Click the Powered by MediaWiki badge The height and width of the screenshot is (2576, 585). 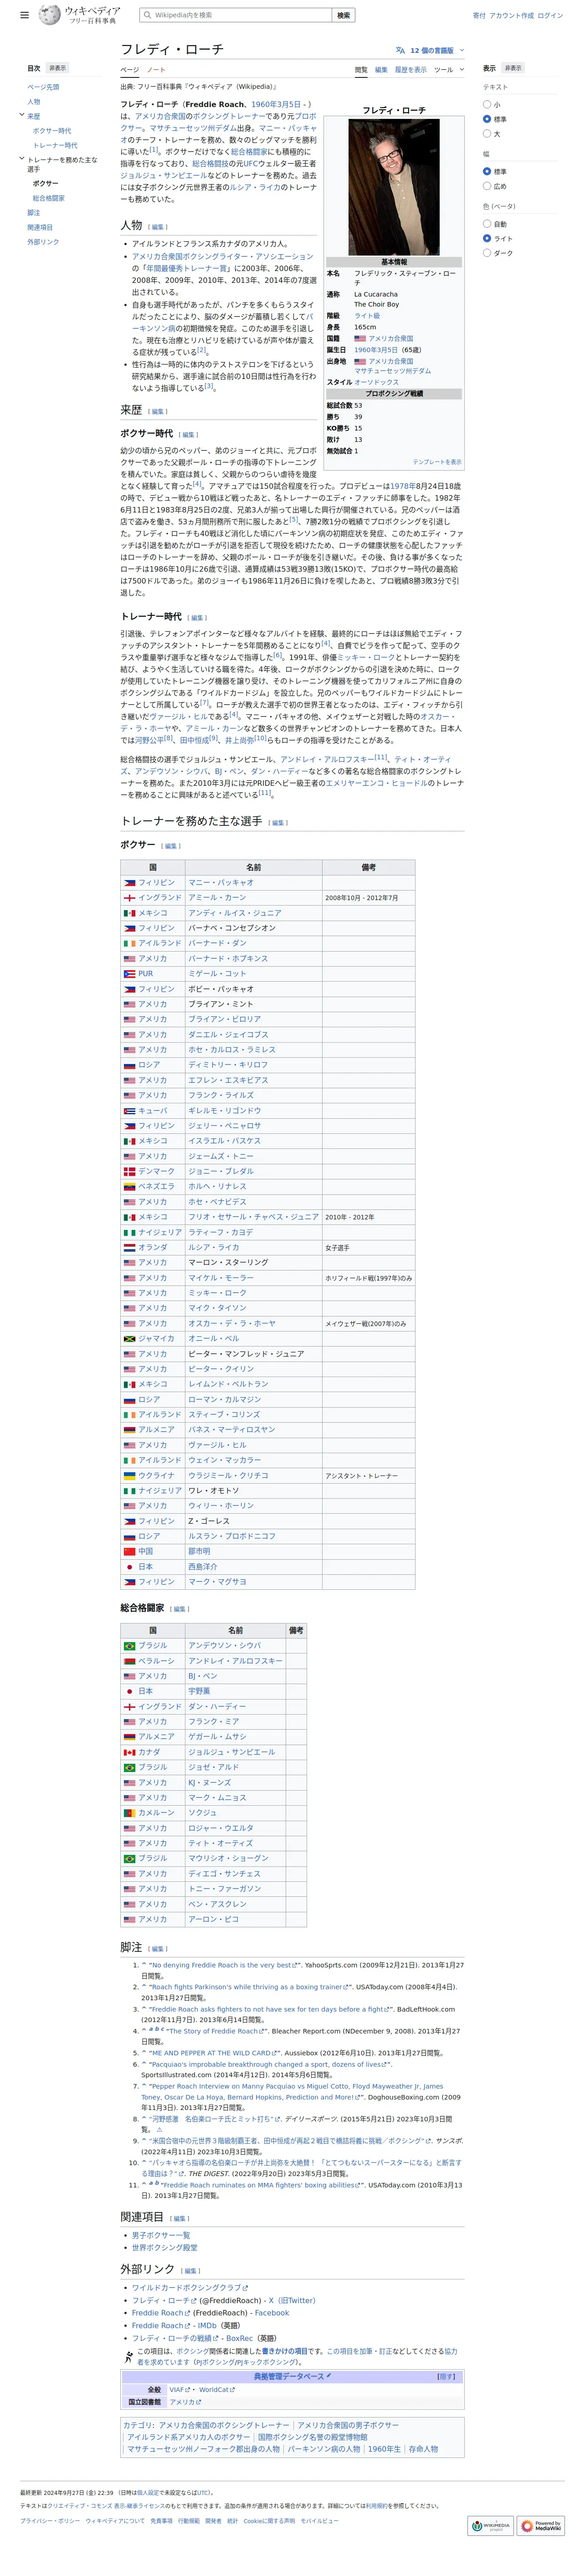tap(541, 2525)
